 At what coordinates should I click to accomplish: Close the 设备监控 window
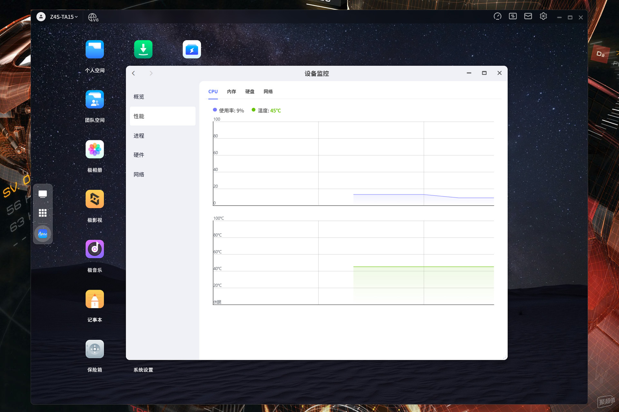coord(499,73)
